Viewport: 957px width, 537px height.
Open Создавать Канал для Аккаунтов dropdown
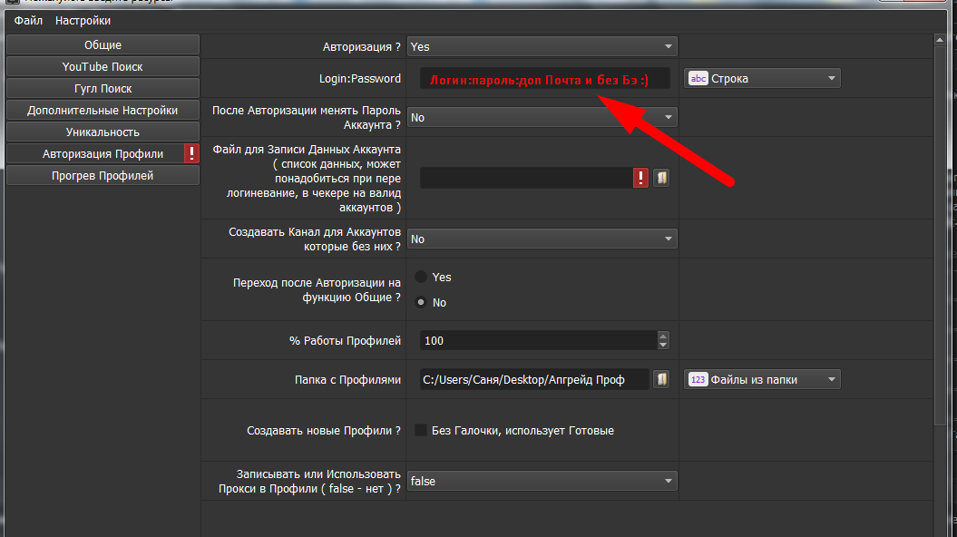point(542,239)
